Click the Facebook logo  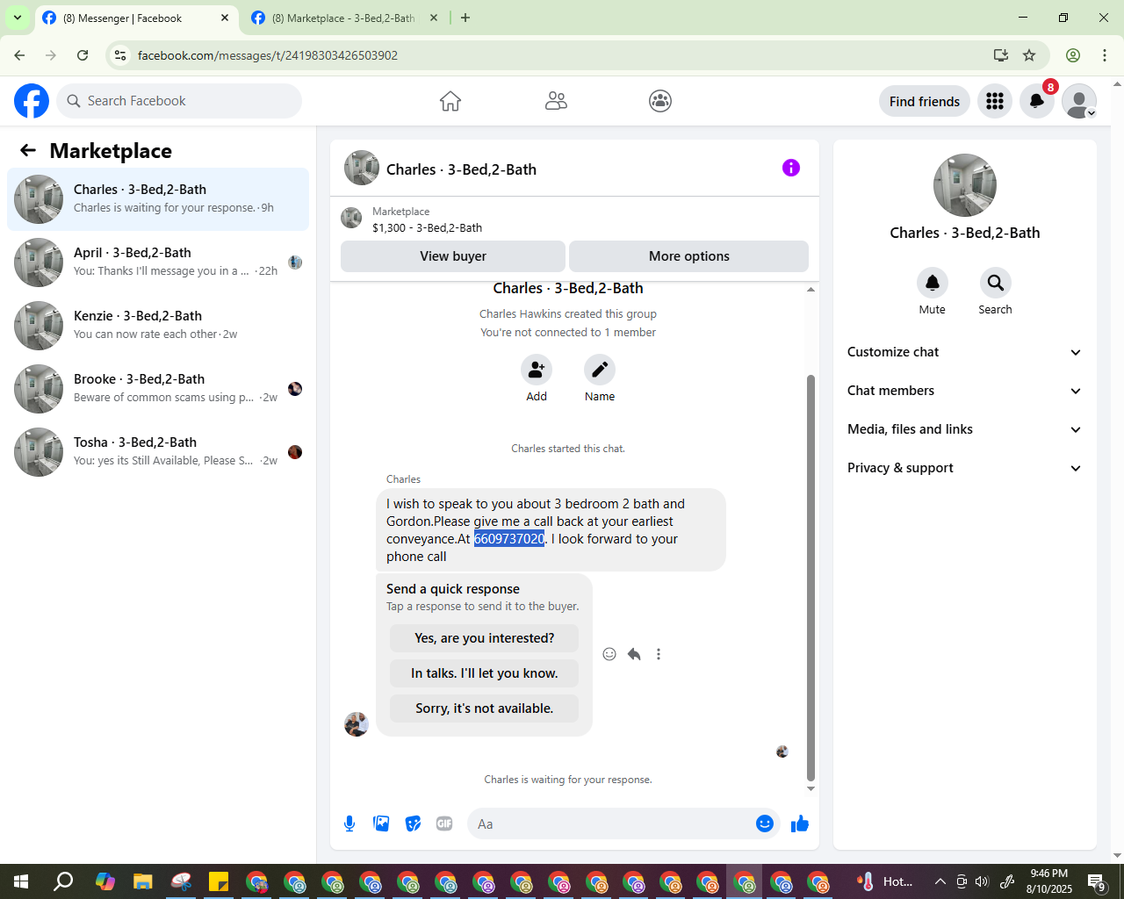click(x=32, y=101)
